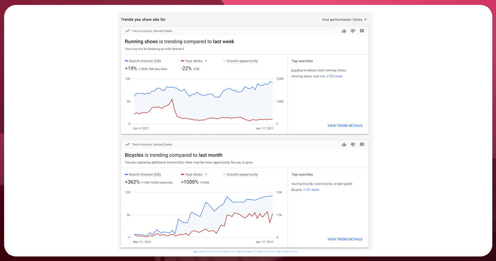The image size is (496, 261).
Task: Click trend arrow icon on Running shoes card
Action: 128,31
